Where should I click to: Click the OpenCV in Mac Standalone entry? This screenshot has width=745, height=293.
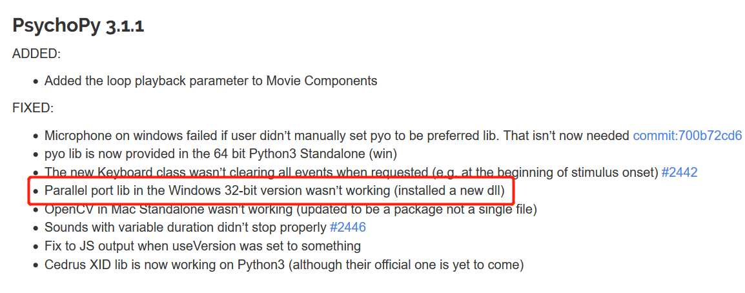tap(291, 209)
